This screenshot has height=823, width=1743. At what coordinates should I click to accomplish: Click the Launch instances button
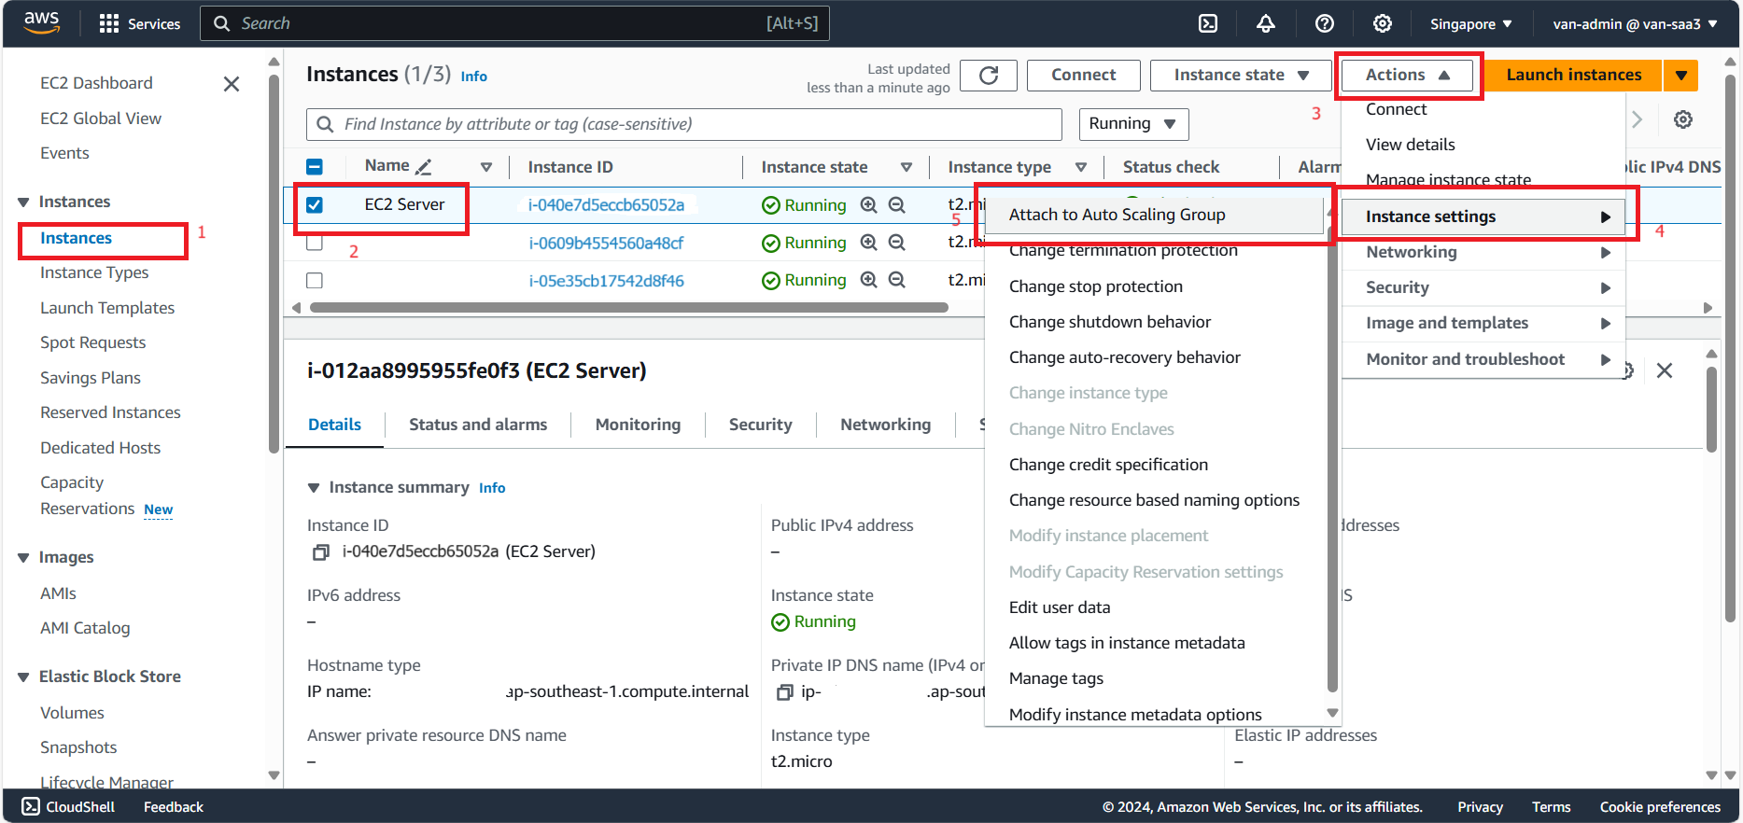[x=1573, y=75]
